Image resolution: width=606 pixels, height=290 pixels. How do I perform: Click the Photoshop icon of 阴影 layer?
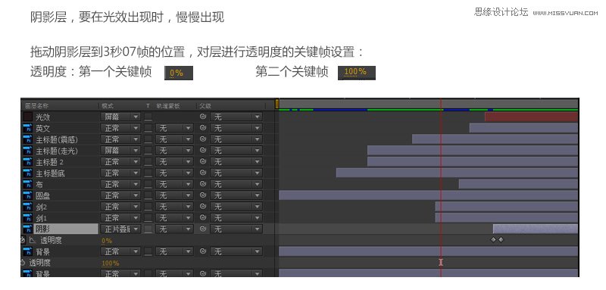[27, 229]
